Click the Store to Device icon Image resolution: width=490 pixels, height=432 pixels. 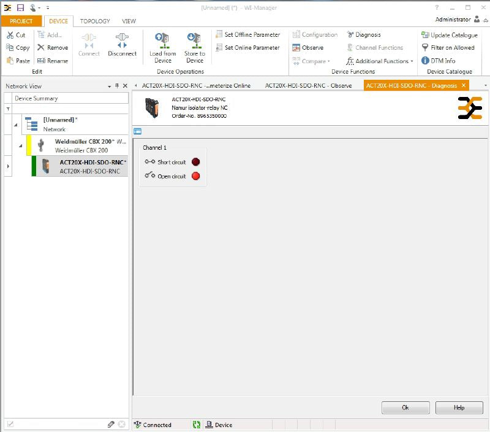pyautogui.click(x=194, y=40)
